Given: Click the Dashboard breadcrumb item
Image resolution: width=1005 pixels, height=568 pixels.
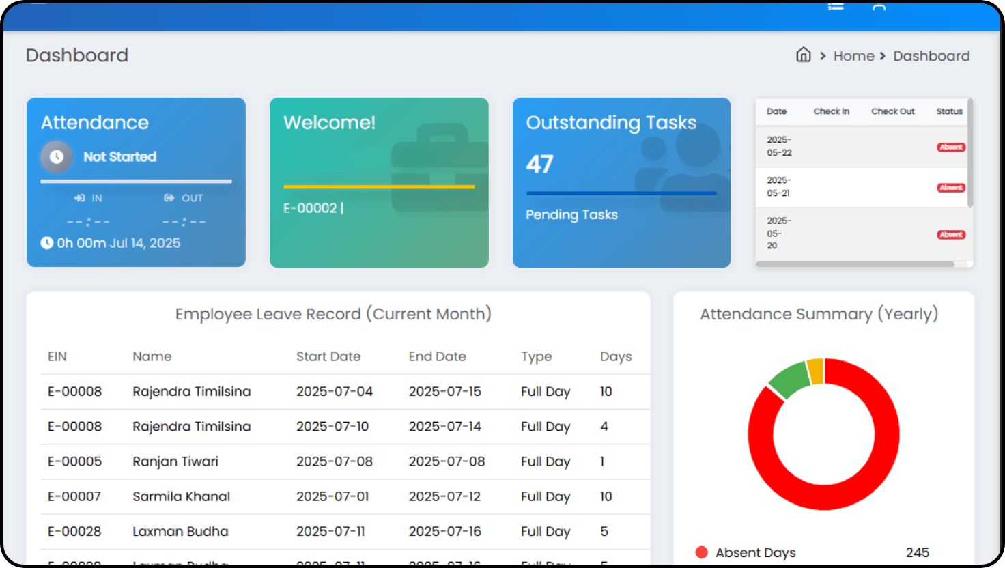Looking at the screenshot, I should pyautogui.click(x=931, y=56).
